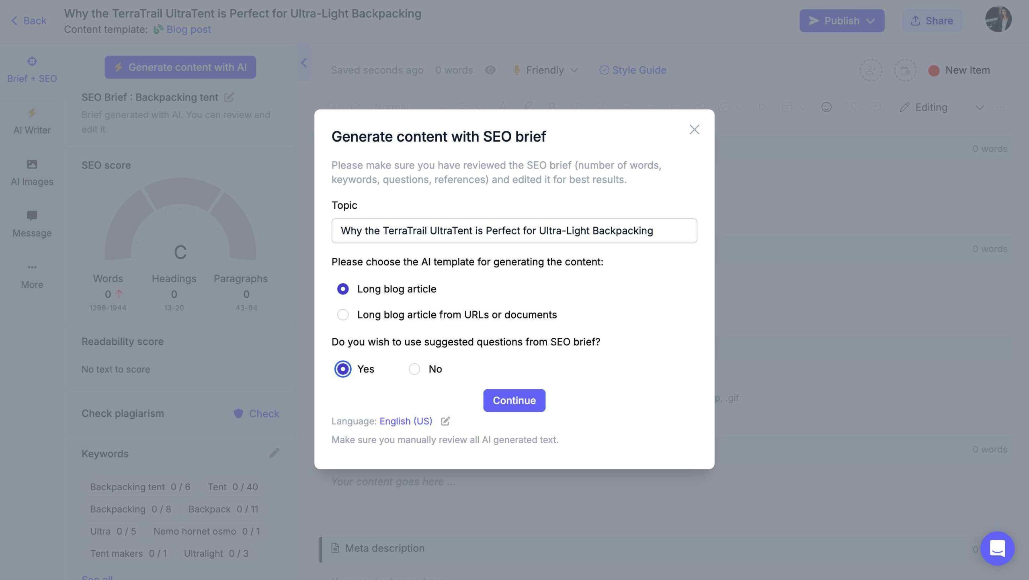Click into the Topic input field
Screen dimensions: 1029x580
pyautogui.click(x=514, y=230)
